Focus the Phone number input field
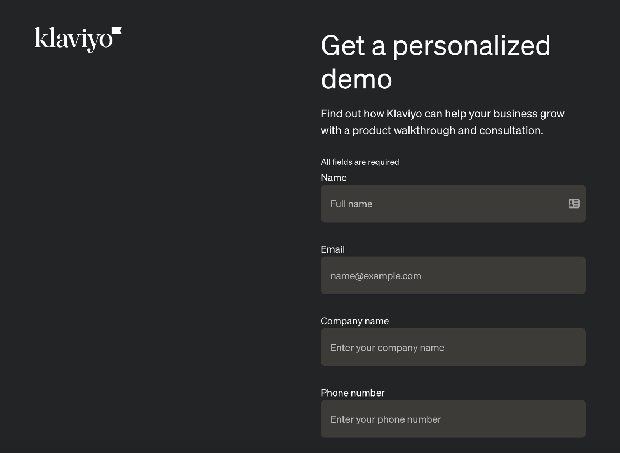Screen dimensions: 620x453 point(453,419)
